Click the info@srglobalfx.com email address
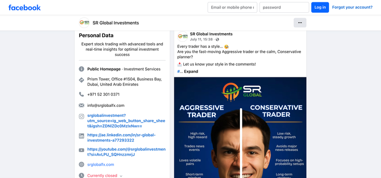 [x=106, y=105]
